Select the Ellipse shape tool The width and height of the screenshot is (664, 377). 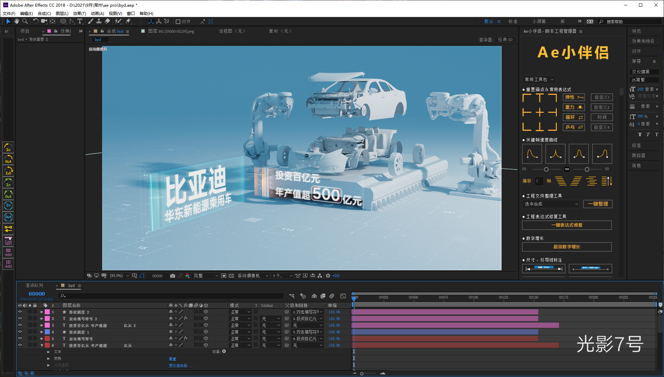click(63, 21)
